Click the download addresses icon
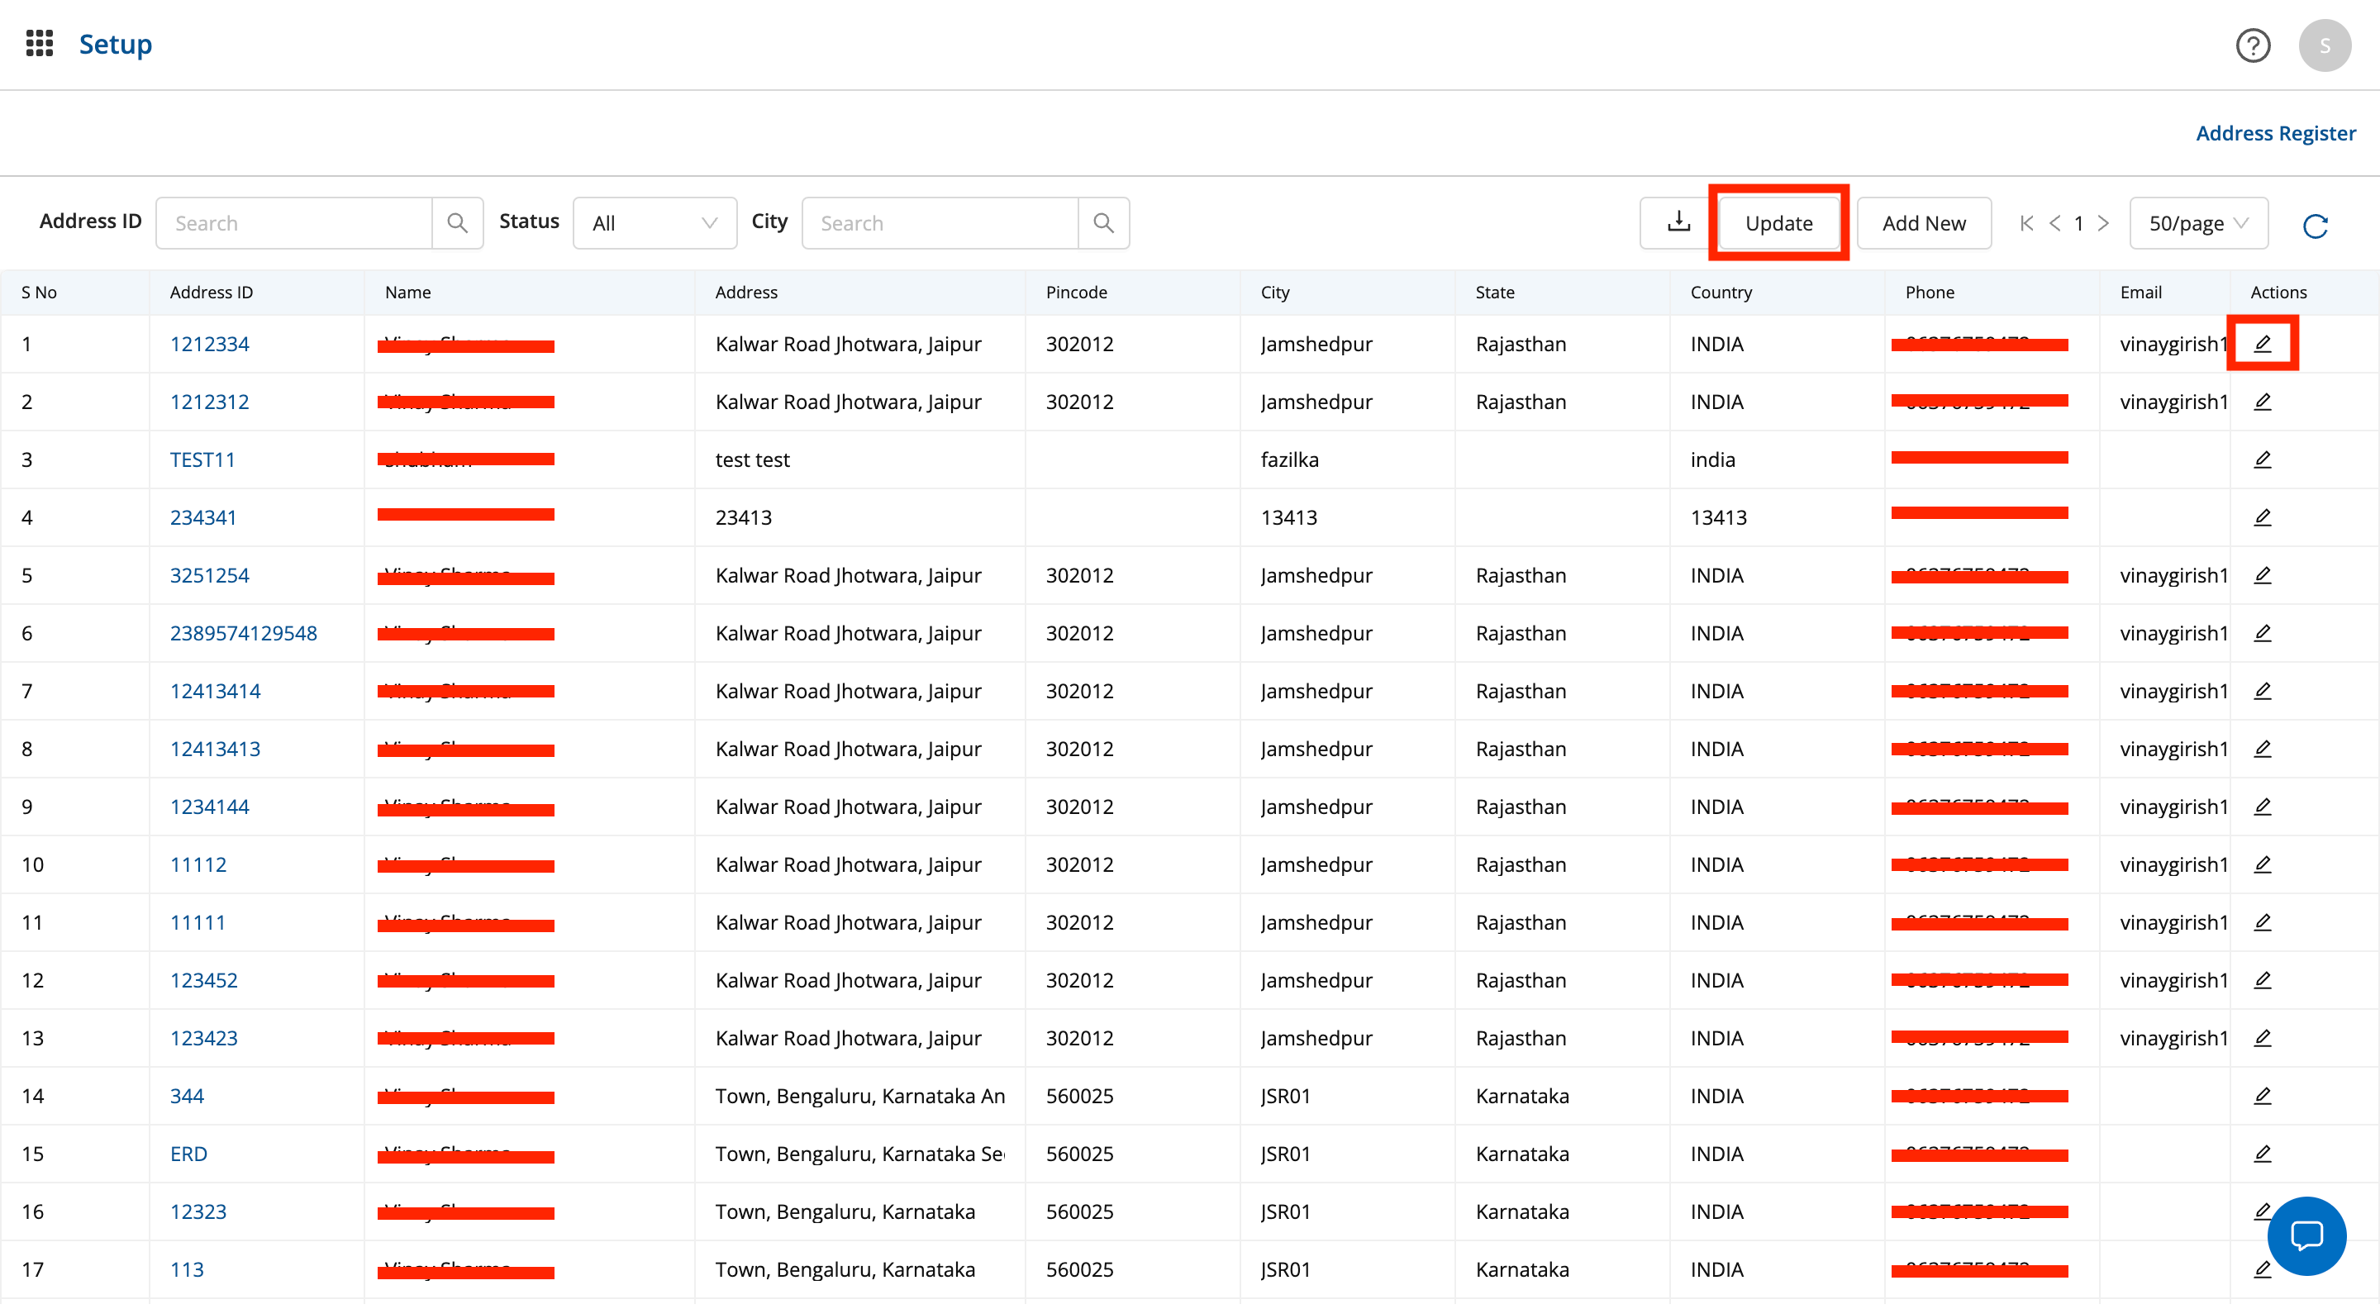The width and height of the screenshot is (2380, 1309). point(1677,222)
